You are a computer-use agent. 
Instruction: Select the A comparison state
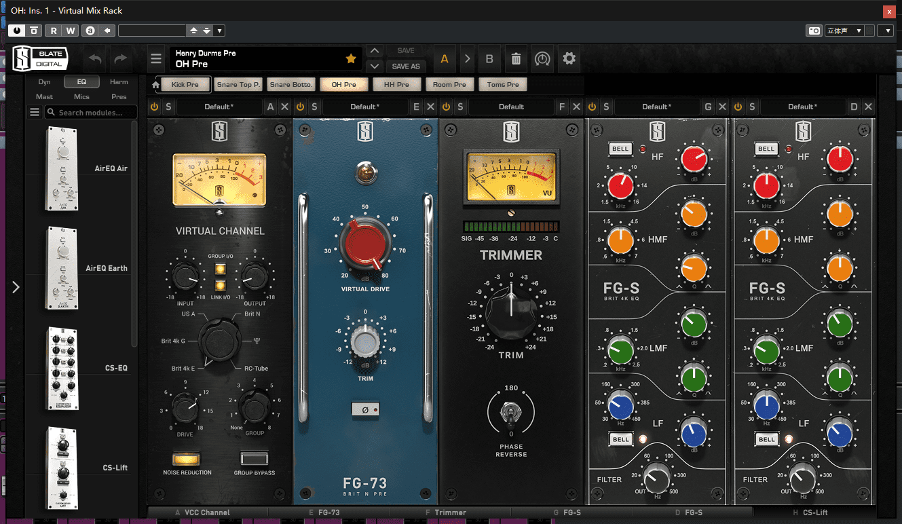point(445,59)
